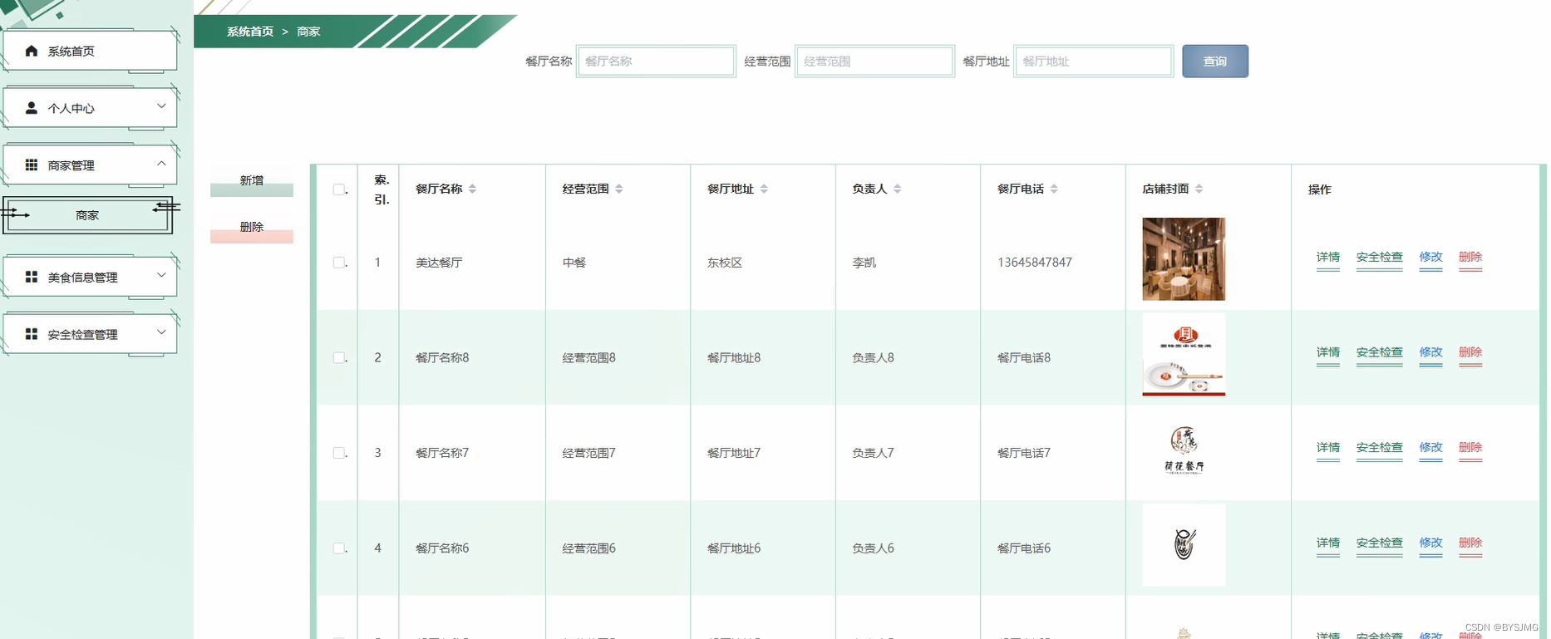
Task: Open 安全检查 for 餐厅名称8
Action: point(1380,353)
